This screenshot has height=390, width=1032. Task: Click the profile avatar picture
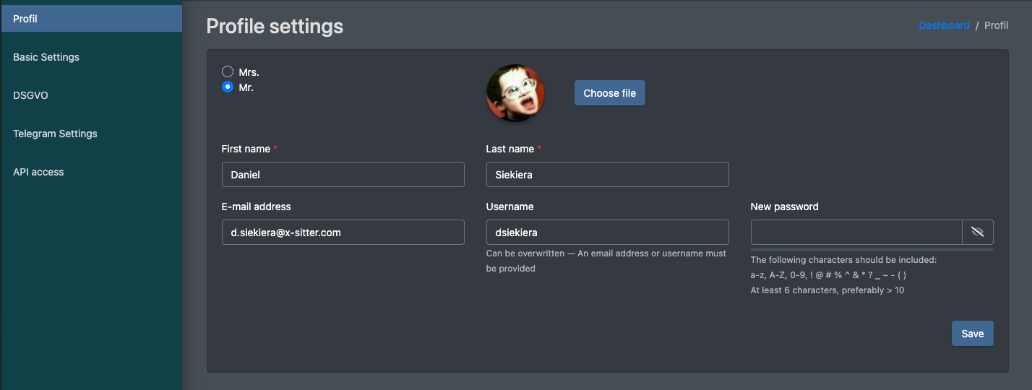515,93
